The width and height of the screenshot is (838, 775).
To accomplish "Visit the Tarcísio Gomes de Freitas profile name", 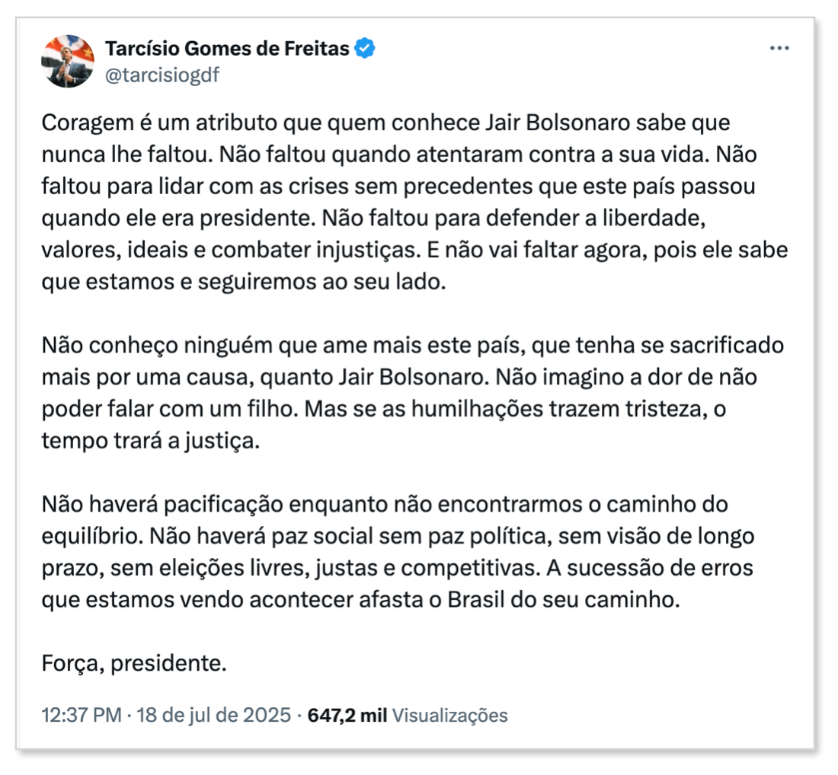I will tap(227, 48).
